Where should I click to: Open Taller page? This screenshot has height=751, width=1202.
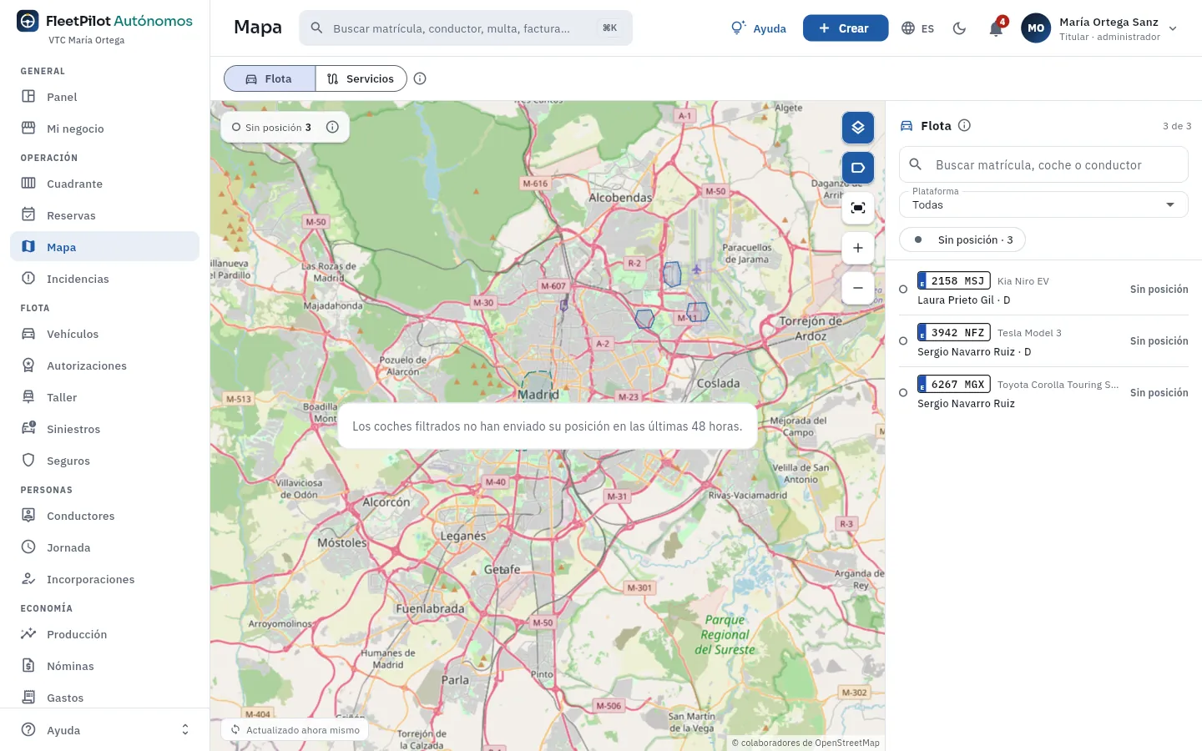[105, 397]
